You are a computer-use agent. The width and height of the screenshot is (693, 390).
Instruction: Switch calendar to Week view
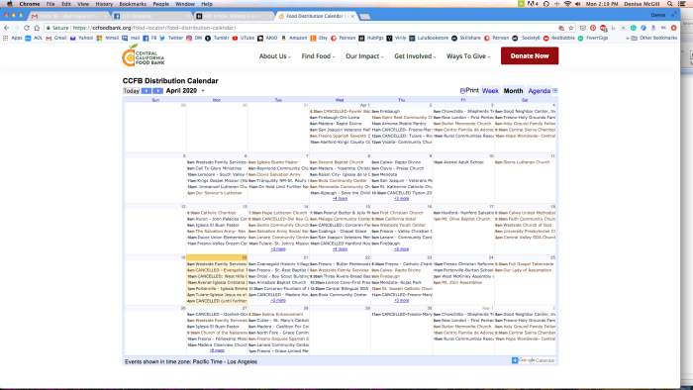pyautogui.click(x=490, y=90)
